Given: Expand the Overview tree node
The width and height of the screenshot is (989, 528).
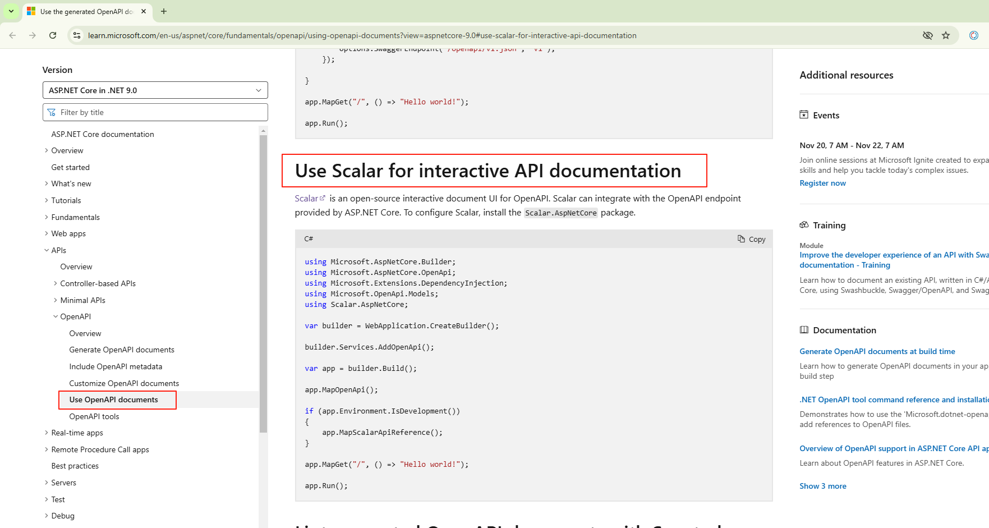Looking at the screenshot, I should click(x=47, y=150).
